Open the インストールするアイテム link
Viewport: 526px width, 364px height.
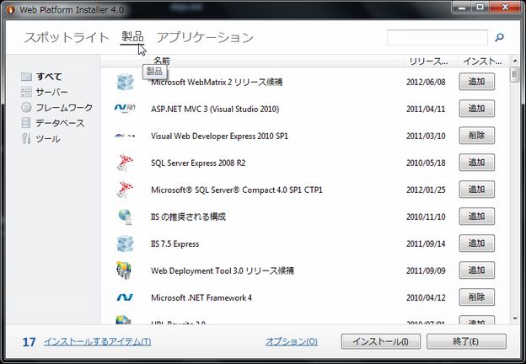97,341
